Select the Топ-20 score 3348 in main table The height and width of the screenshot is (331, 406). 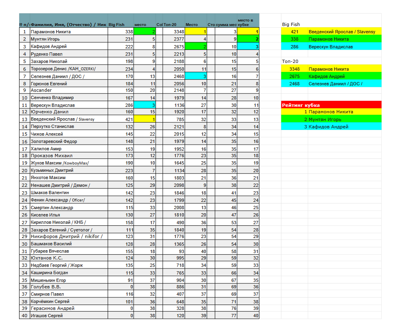click(x=174, y=32)
